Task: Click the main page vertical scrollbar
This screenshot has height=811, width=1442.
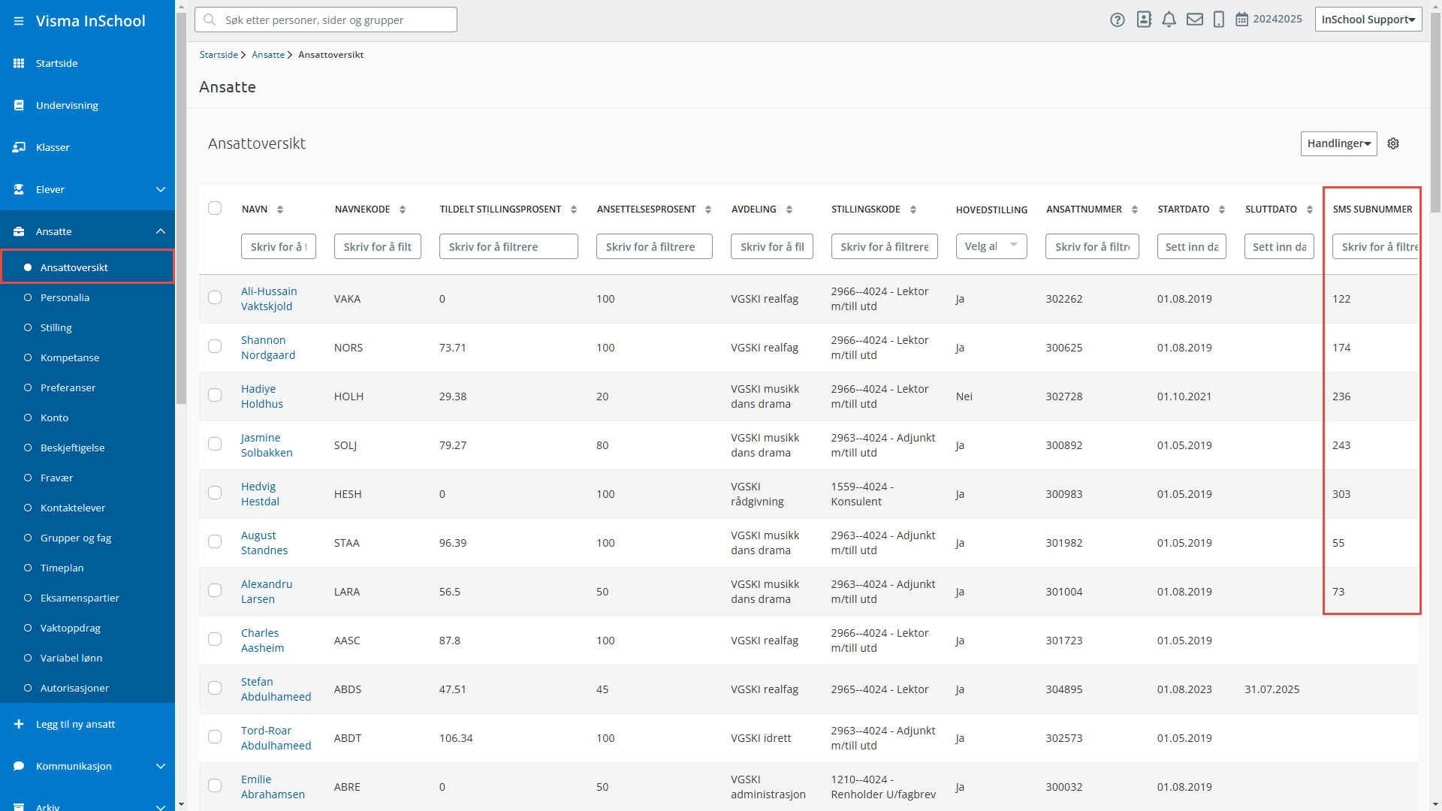Action: tap(1436, 113)
